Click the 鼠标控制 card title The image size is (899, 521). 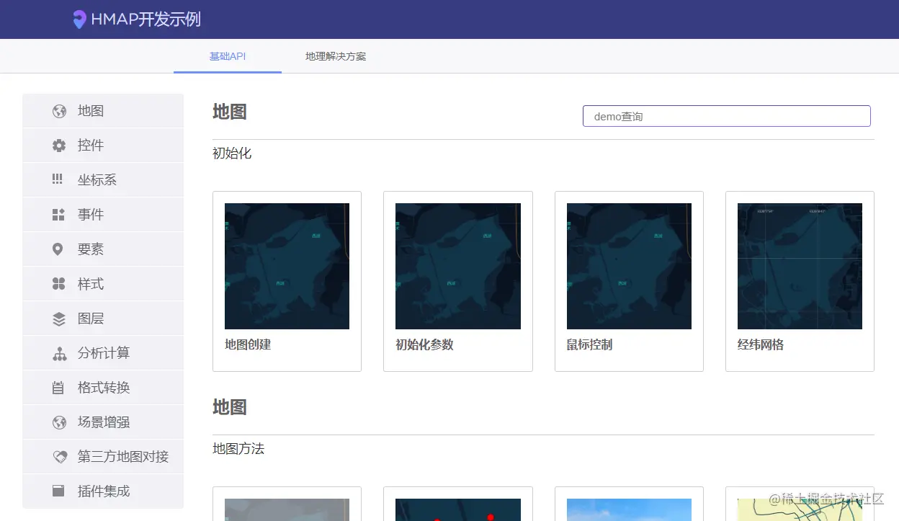[589, 344]
